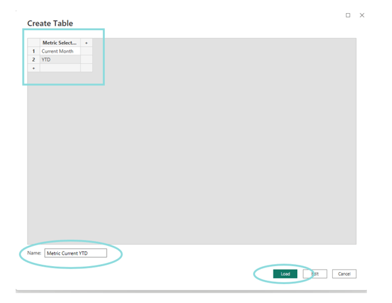Select the empty cell right of Current Month
This screenshot has width=392, height=303.
click(86, 51)
